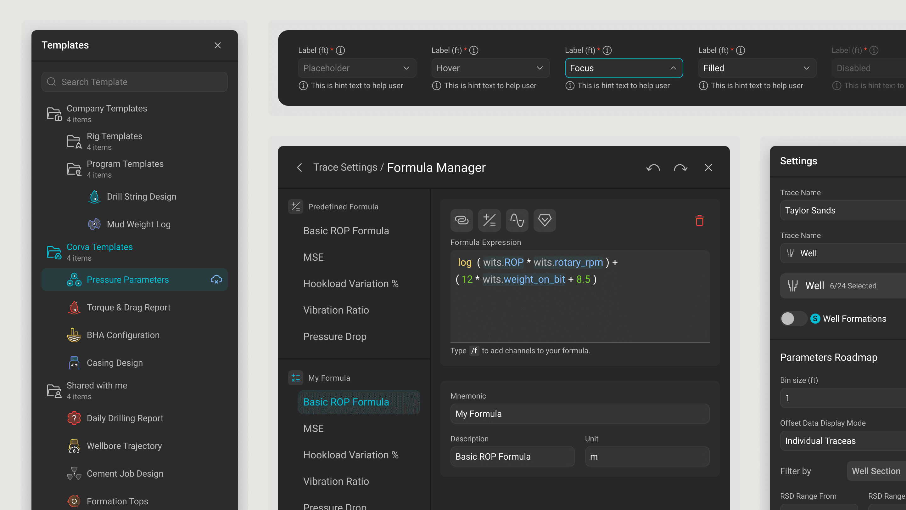Select predefined Basic ROP Formula

346,231
